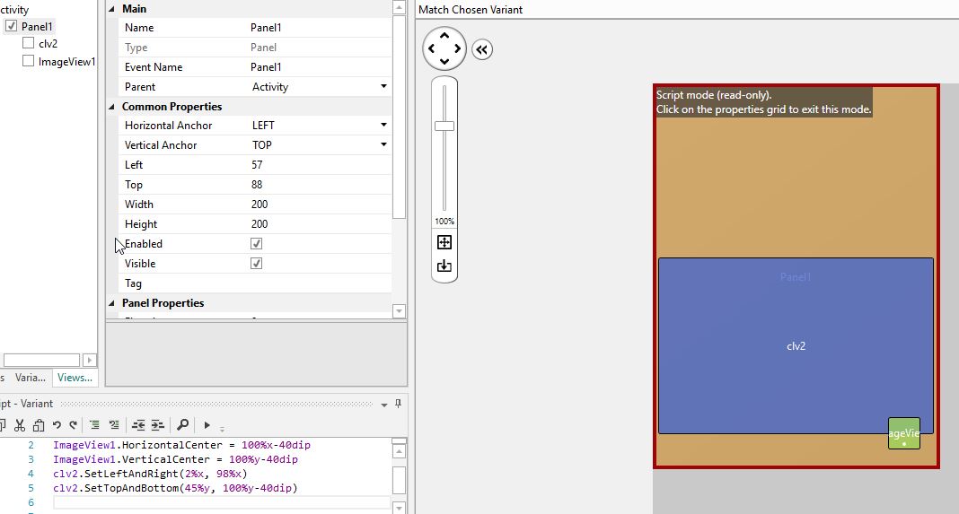Screen dimensions: 959x514
Task: Click the Match Chosen Variant label
Action: 471,10
